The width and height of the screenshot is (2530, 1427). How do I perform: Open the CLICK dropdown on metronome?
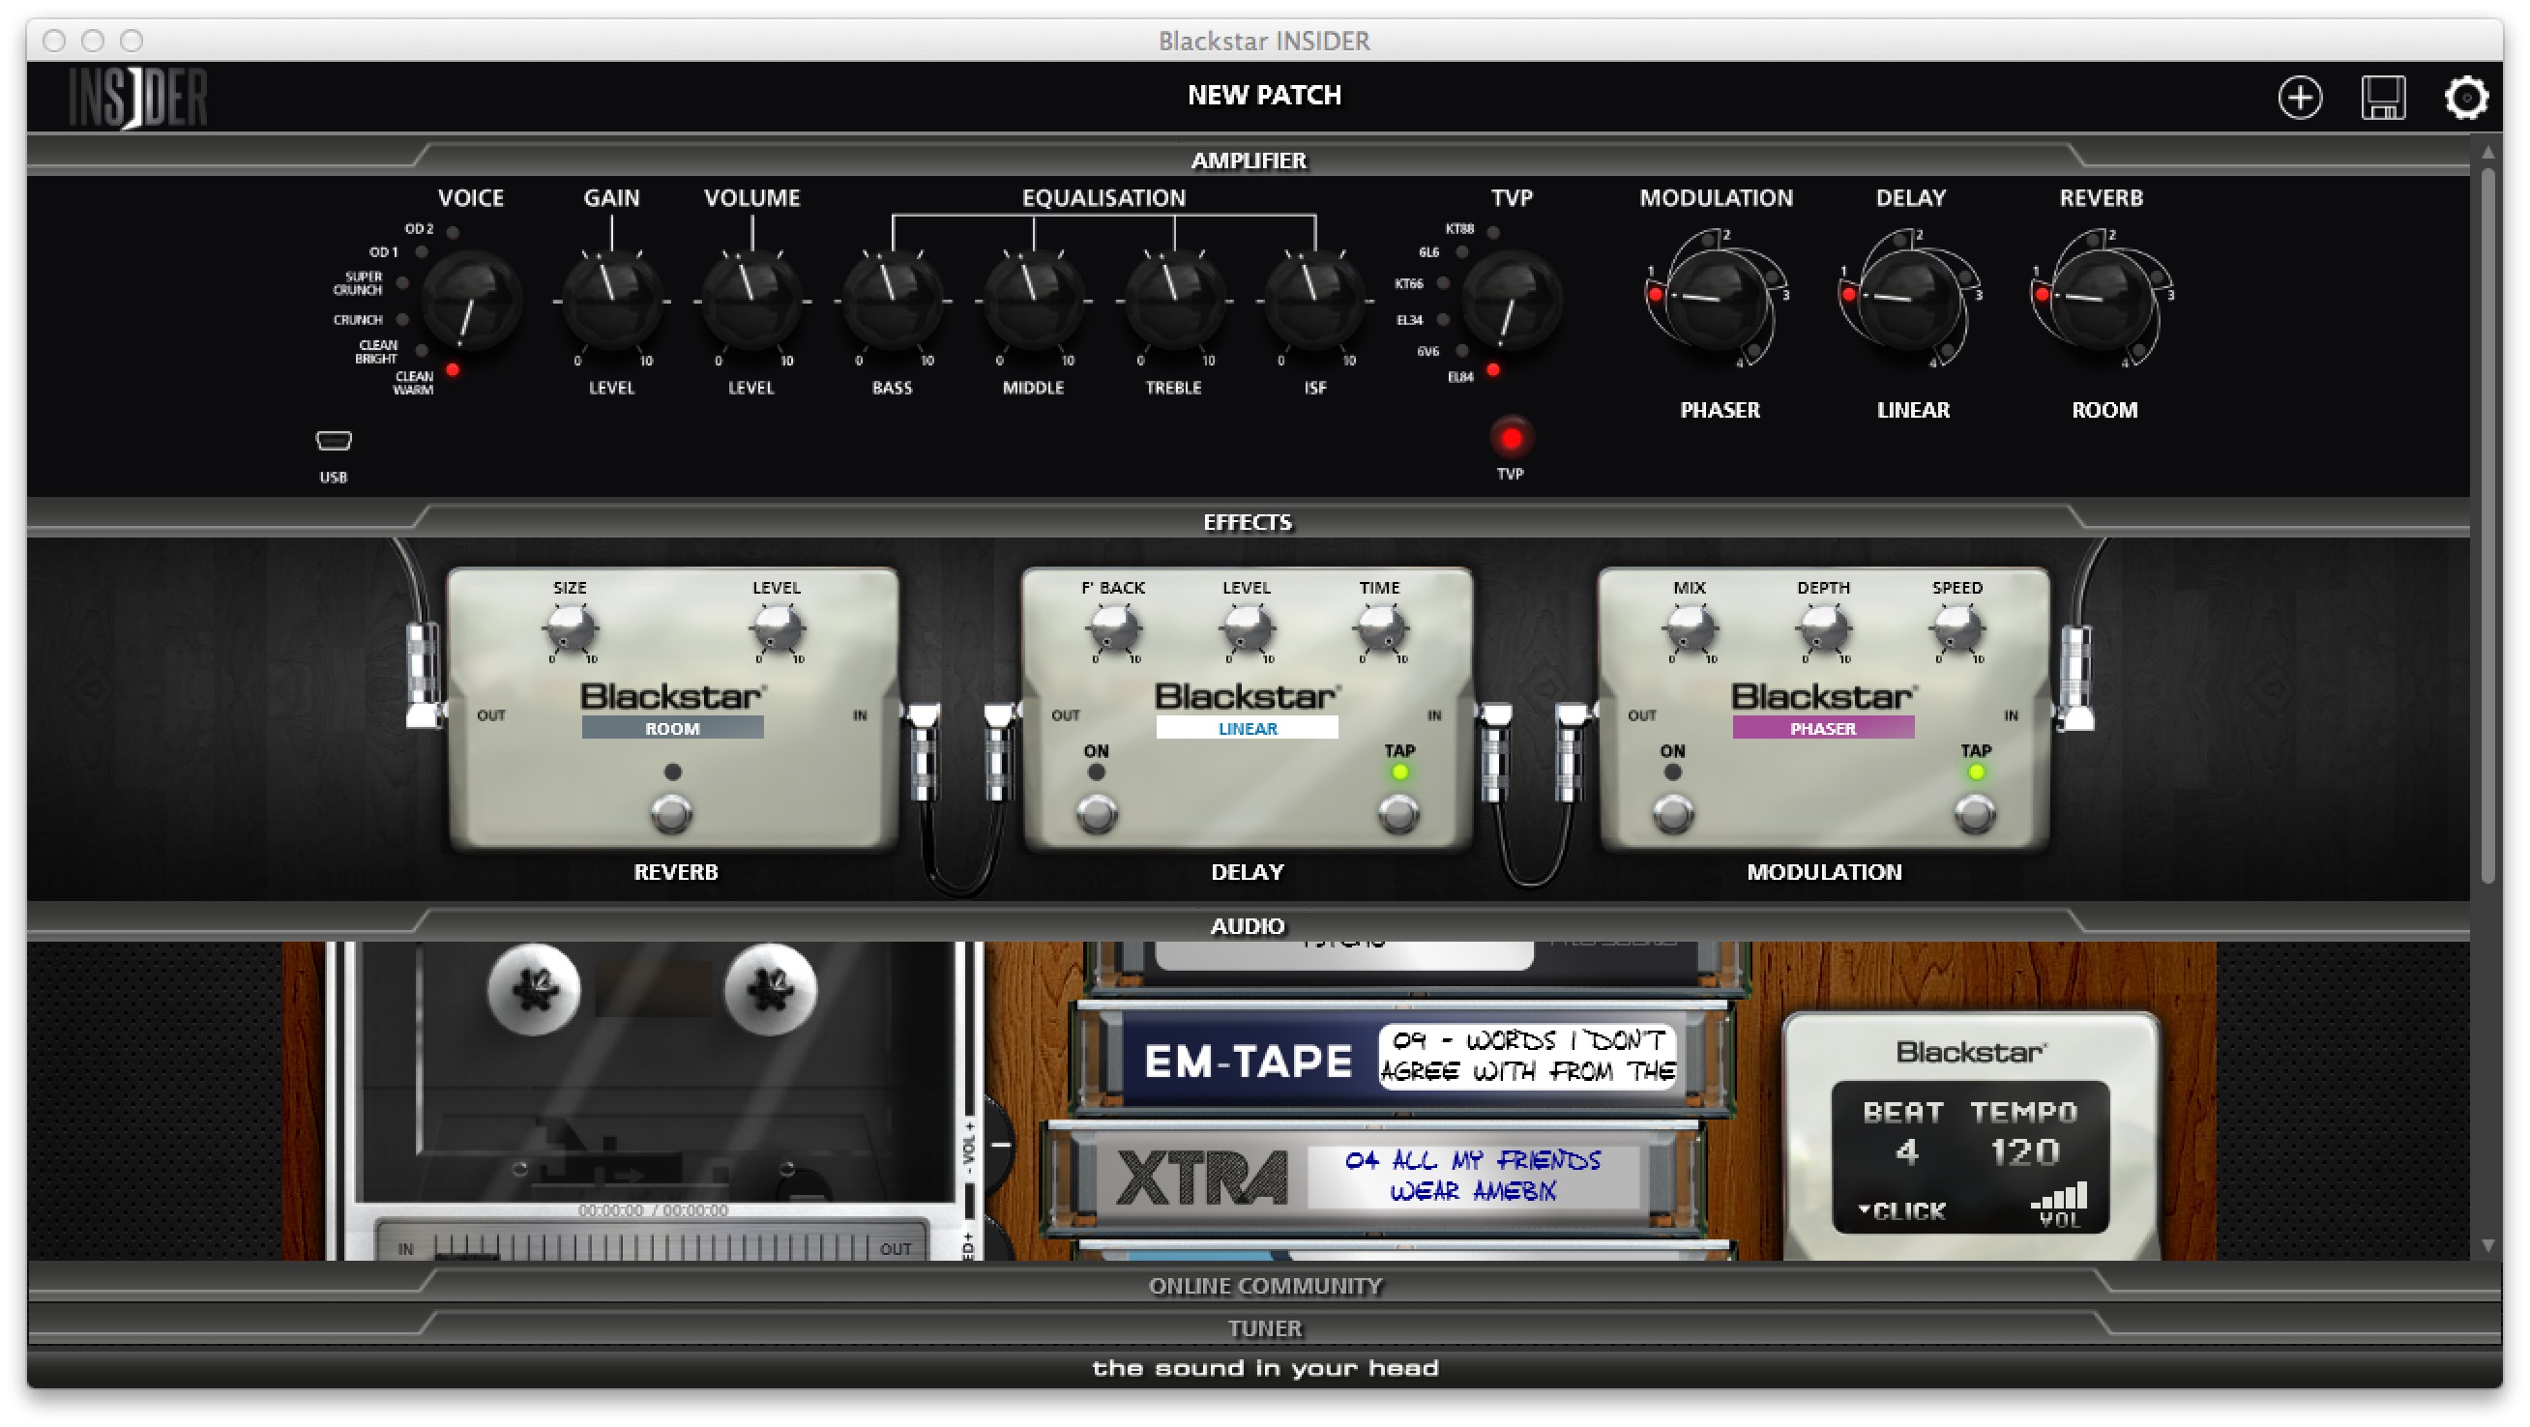pyautogui.click(x=1901, y=1211)
